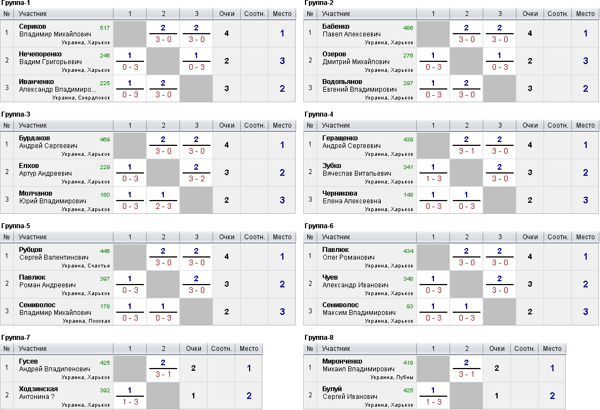Image resolution: width=600 pixels, height=410 pixels.
Task: Click rating 425 of Булуй Сергей Иванович
Action: pyautogui.click(x=408, y=391)
